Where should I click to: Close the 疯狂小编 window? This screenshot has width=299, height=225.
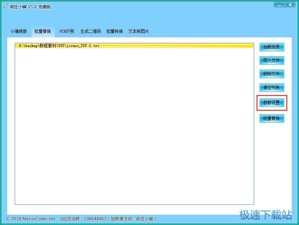290,4
